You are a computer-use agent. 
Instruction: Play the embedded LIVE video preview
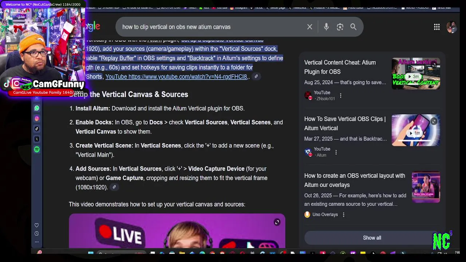[177, 231]
